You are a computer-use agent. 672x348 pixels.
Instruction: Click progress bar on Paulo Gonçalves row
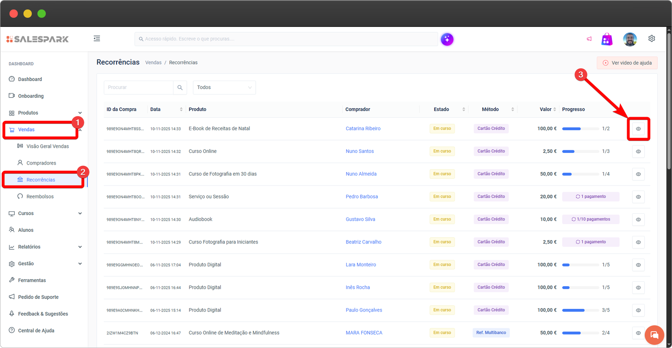click(580, 310)
